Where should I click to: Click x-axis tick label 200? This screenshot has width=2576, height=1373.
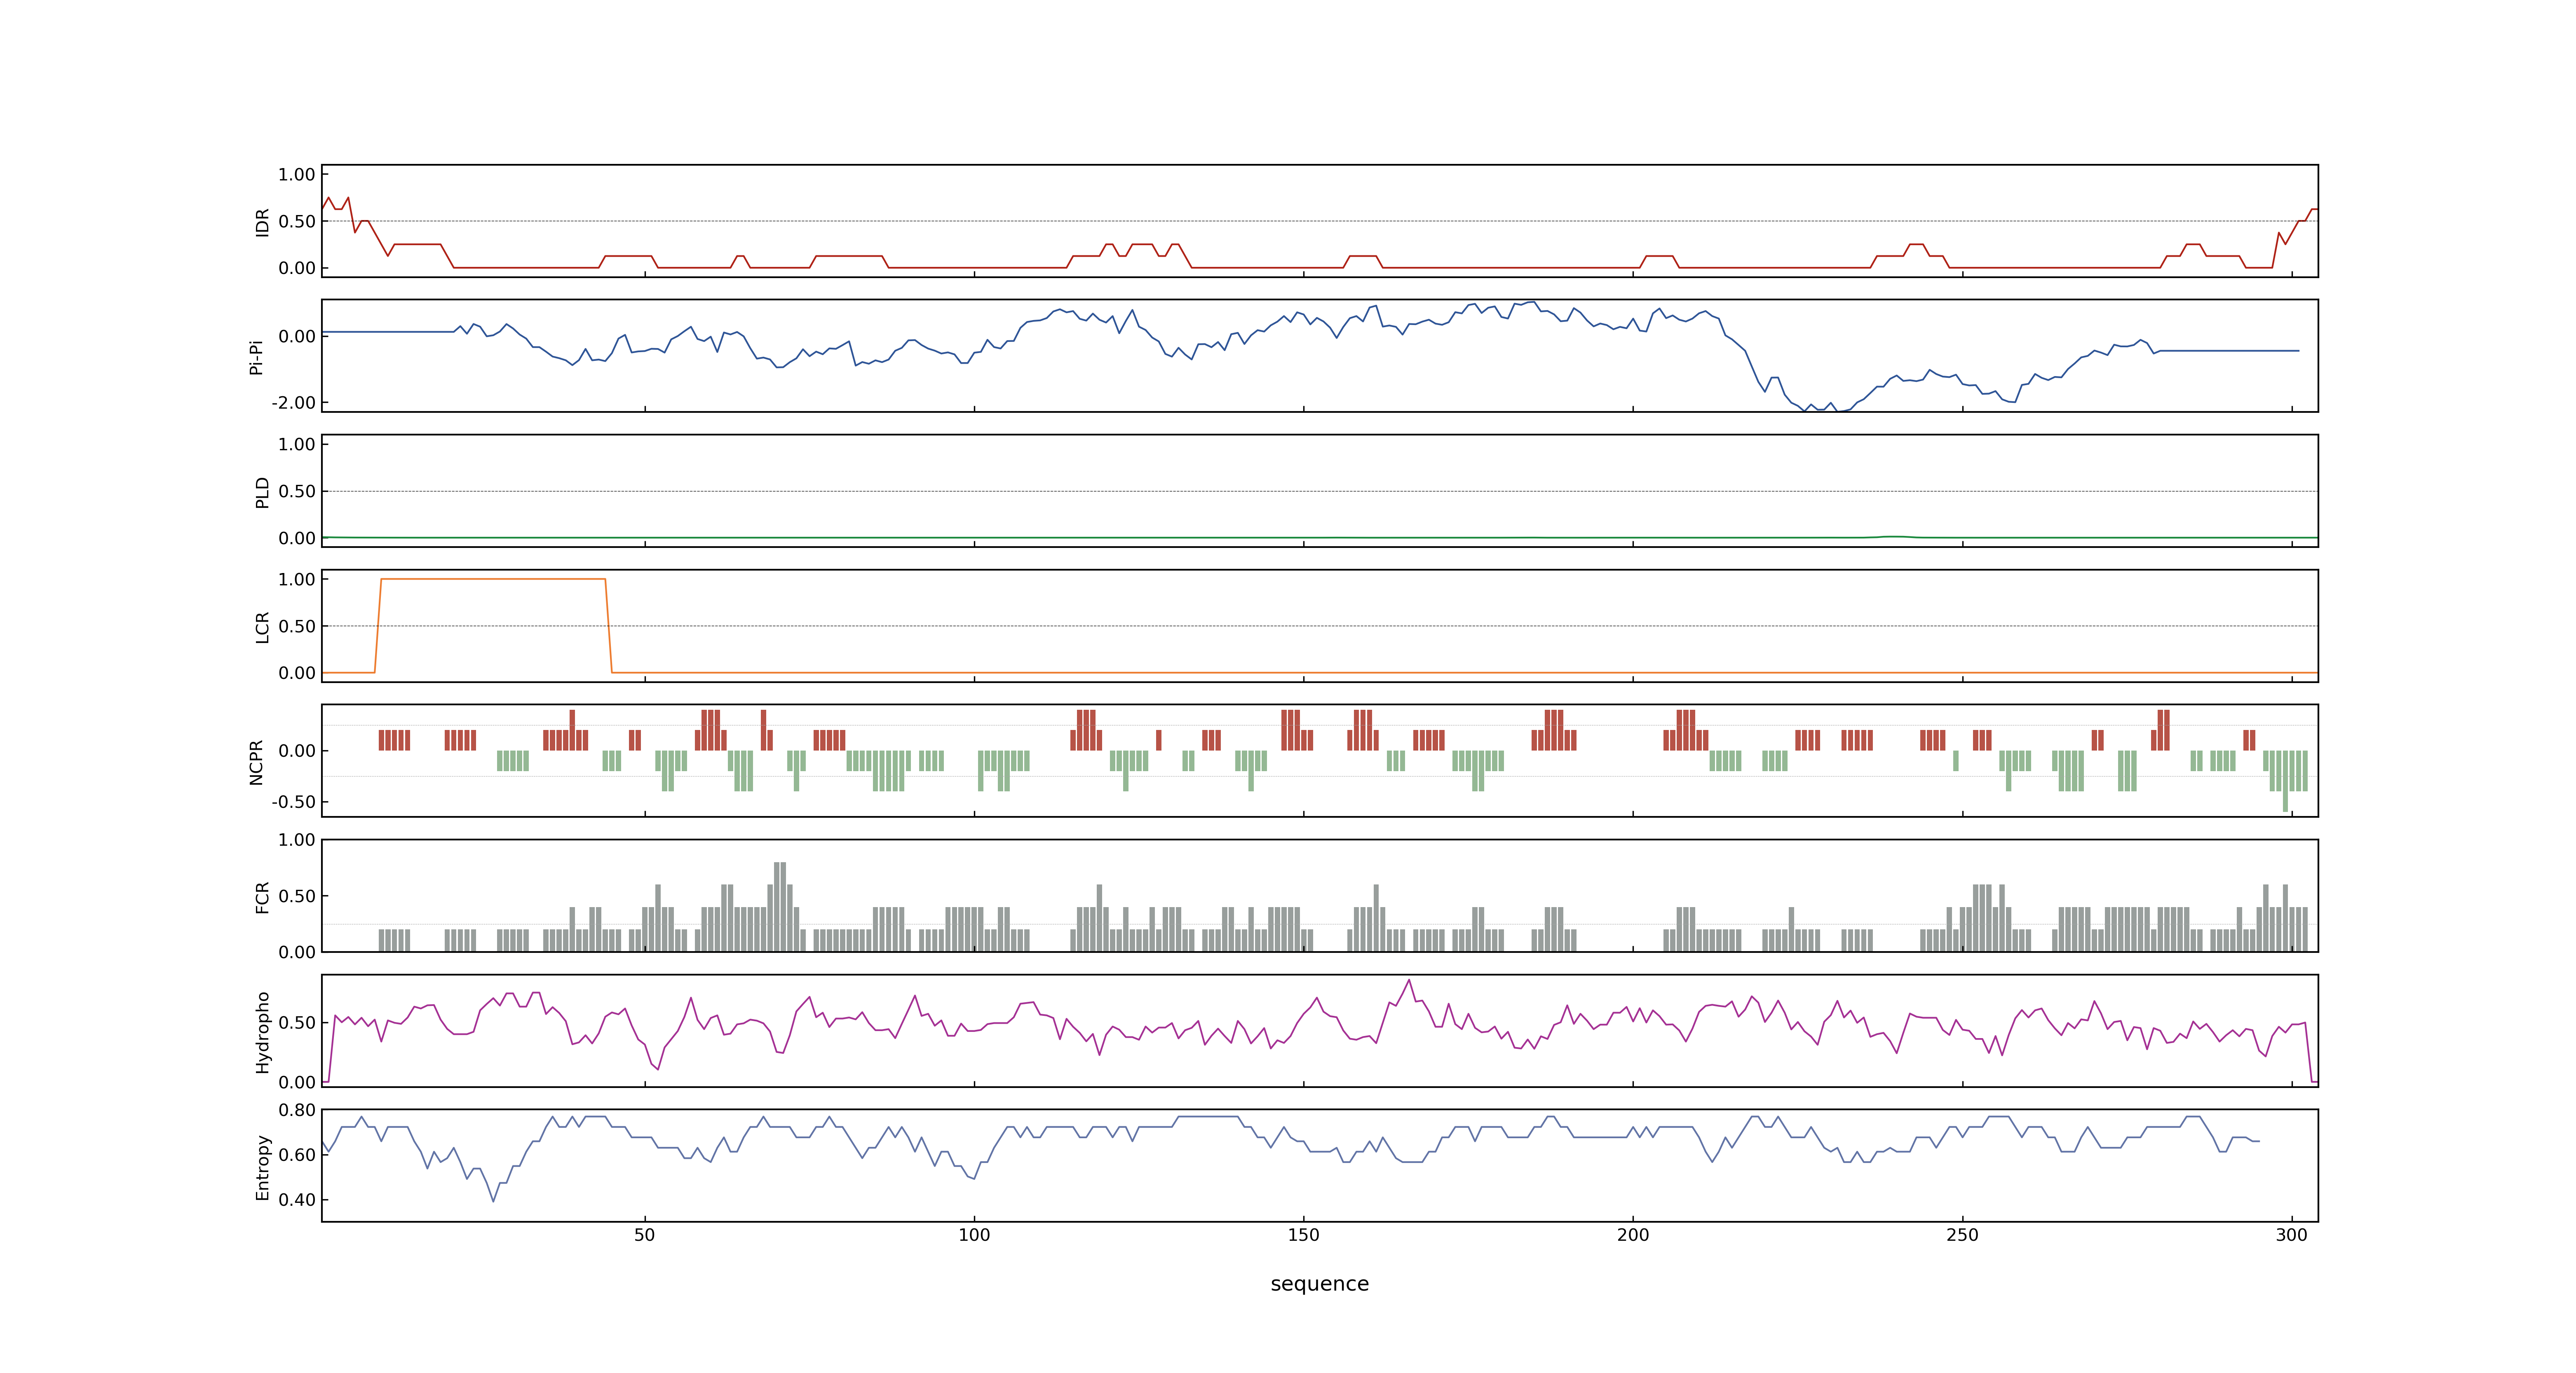tap(1633, 1235)
